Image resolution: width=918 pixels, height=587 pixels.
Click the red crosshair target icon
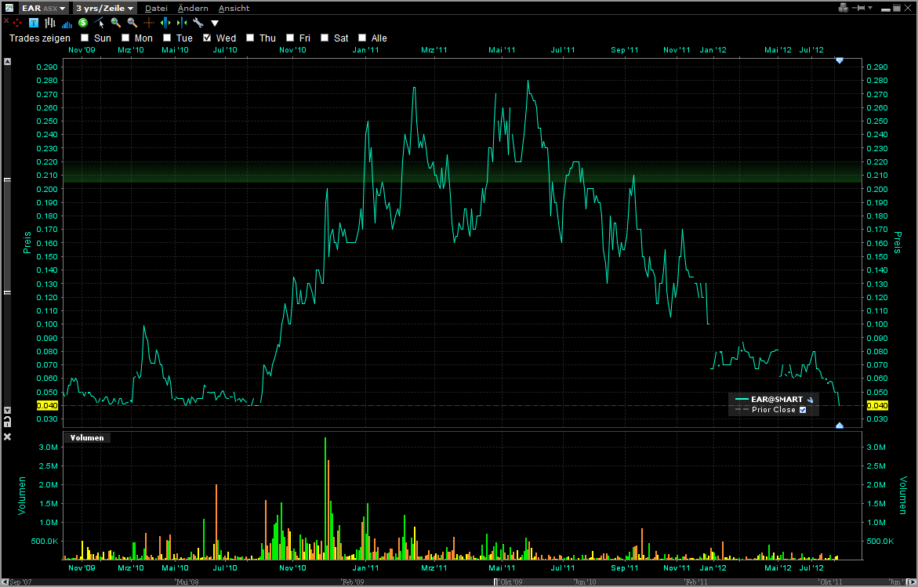[17, 23]
